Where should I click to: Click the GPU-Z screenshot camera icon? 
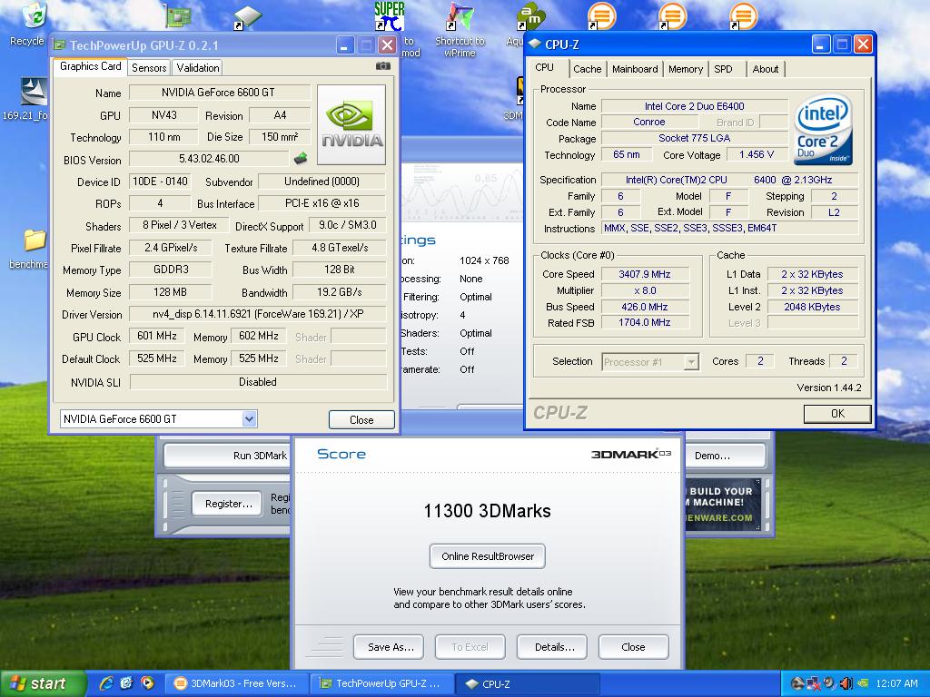(x=383, y=65)
